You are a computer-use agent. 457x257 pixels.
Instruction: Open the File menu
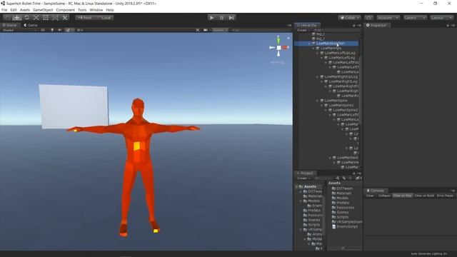tap(4, 10)
